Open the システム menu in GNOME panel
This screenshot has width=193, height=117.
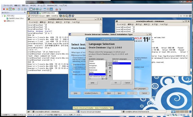[55, 16]
